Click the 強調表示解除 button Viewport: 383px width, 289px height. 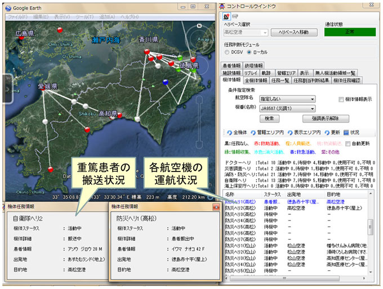326,119
